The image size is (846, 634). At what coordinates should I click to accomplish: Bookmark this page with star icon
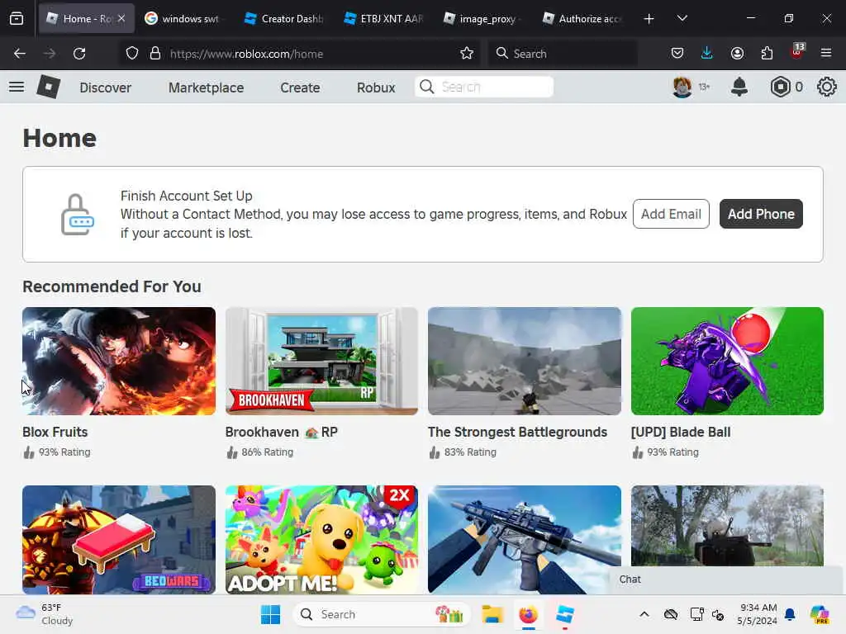tap(467, 53)
